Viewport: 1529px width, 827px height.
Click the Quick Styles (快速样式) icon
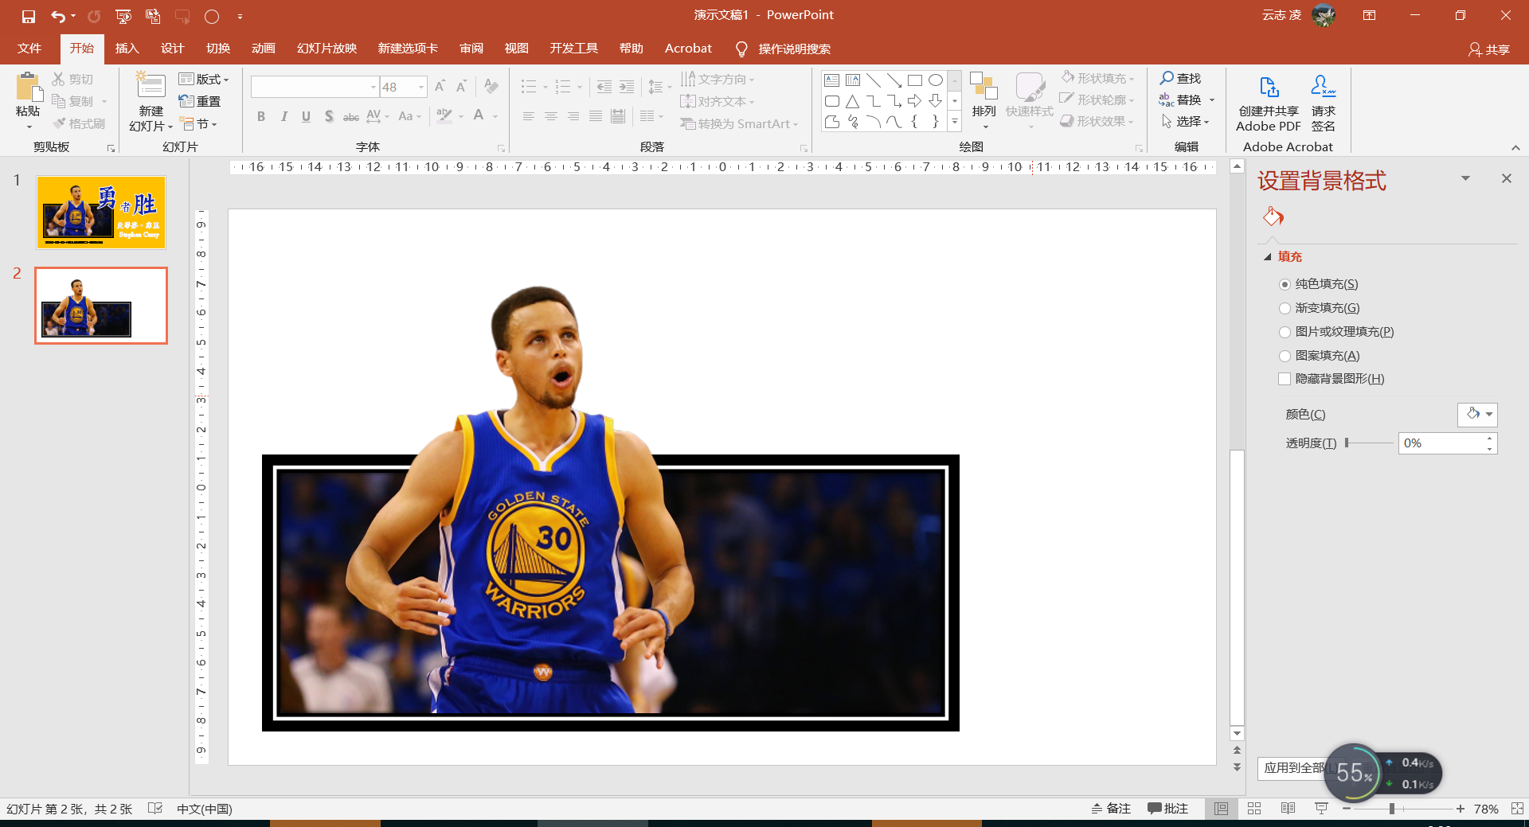(1030, 88)
